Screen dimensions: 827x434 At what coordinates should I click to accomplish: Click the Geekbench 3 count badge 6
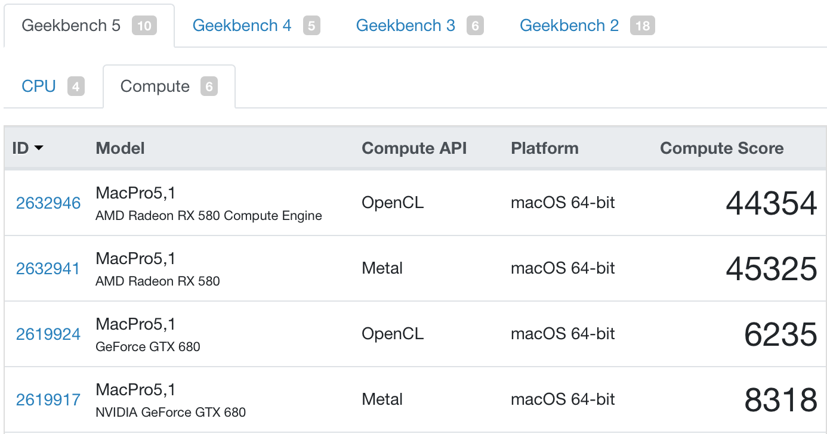point(475,26)
